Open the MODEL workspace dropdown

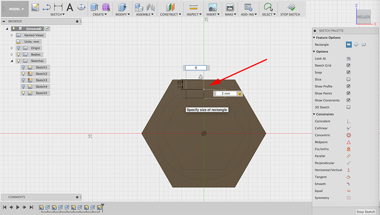point(16,9)
